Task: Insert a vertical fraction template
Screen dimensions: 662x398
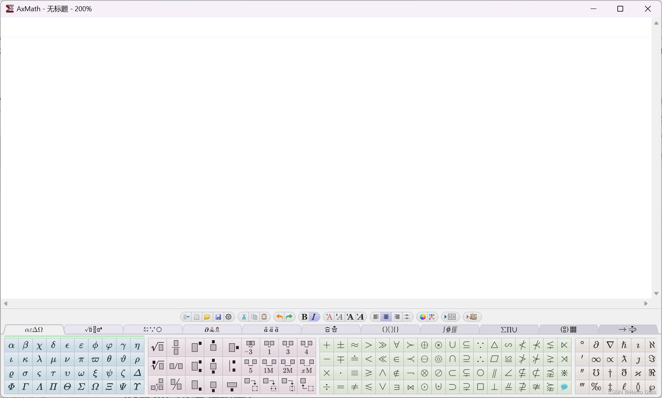Action: tap(176, 347)
